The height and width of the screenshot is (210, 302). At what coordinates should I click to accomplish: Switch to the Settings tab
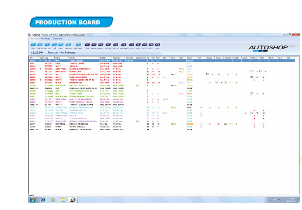(44, 38)
